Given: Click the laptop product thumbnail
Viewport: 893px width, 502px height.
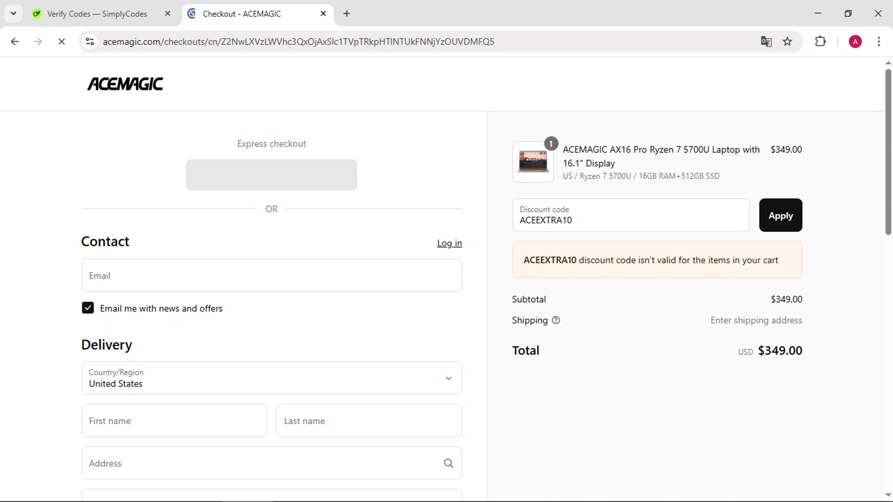Looking at the screenshot, I should pos(533,162).
